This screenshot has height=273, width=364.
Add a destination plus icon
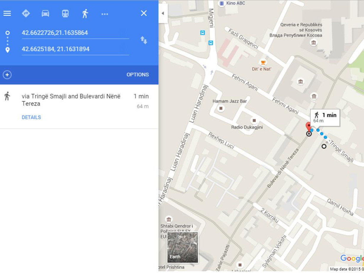(7, 75)
